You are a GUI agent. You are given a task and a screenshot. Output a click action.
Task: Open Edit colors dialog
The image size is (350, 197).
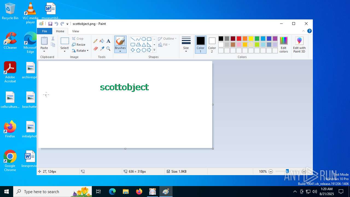[x=284, y=45]
